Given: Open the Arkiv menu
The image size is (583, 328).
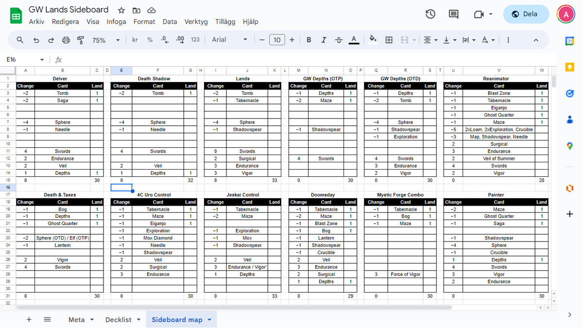Looking at the screenshot, I should [36, 21].
